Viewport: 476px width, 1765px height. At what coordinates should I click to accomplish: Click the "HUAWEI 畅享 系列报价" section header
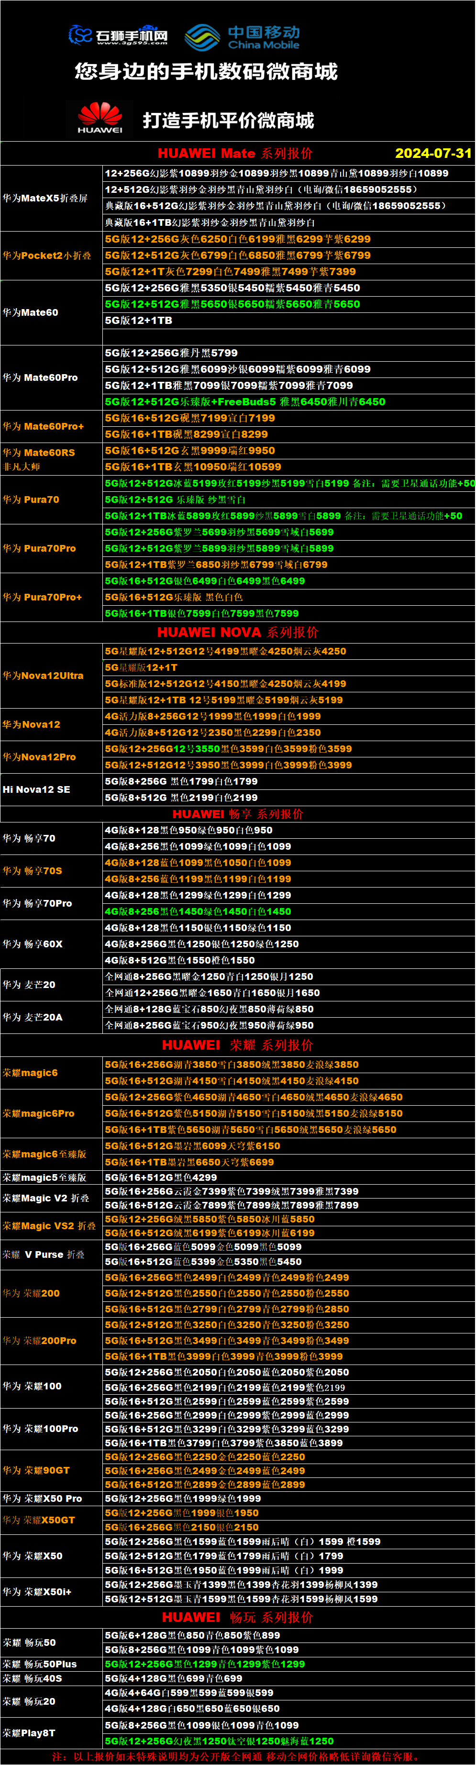[x=238, y=814]
